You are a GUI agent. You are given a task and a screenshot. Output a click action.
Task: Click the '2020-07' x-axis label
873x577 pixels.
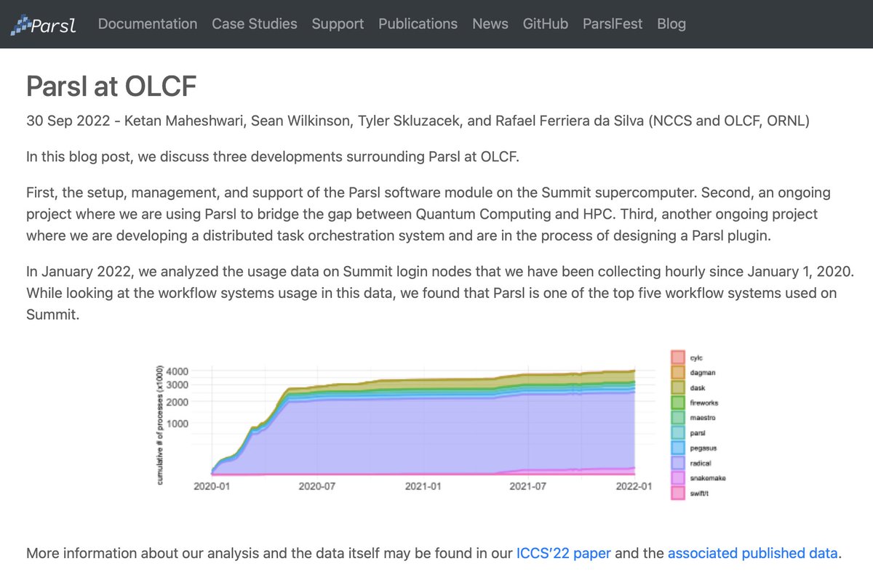[317, 486]
